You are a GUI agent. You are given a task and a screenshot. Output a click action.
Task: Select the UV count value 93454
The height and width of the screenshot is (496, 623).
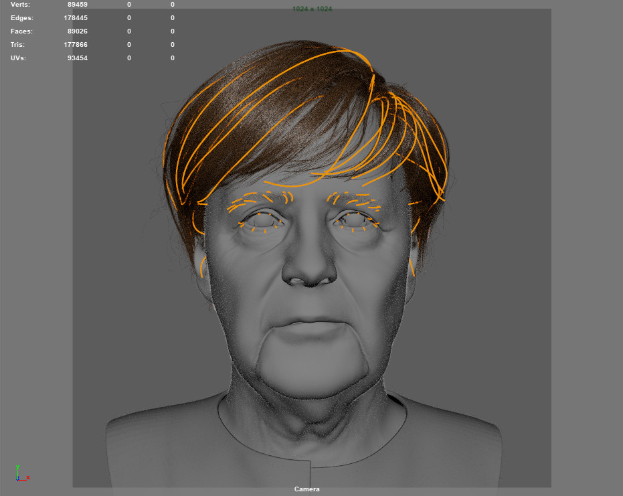pyautogui.click(x=78, y=58)
